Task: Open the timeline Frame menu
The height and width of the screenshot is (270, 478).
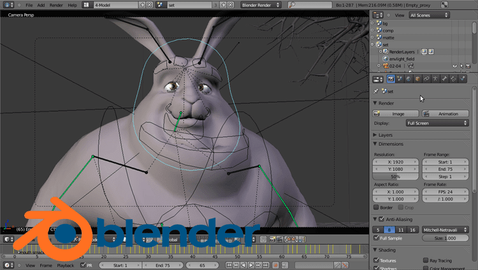Action: pyautogui.click(x=46, y=266)
